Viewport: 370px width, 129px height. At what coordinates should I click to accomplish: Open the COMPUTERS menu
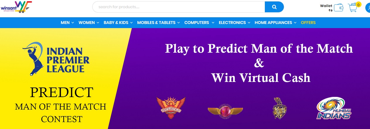(x=199, y=23)
